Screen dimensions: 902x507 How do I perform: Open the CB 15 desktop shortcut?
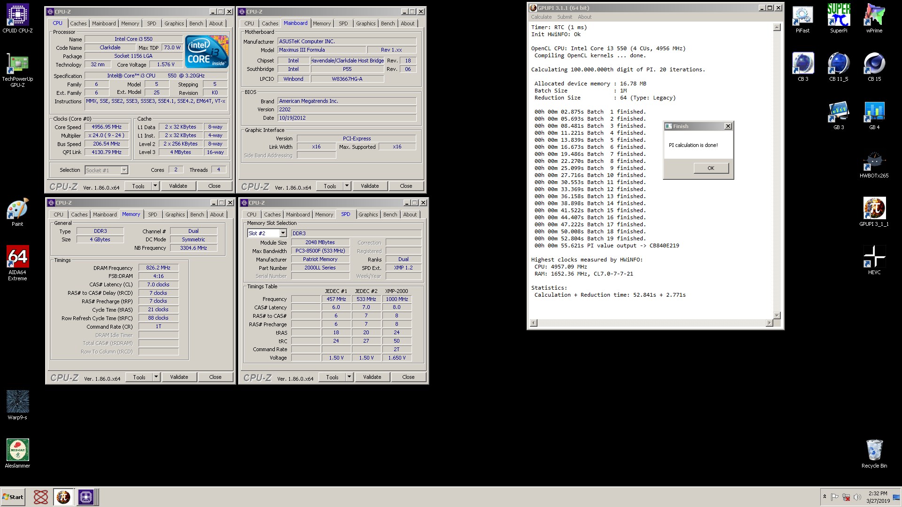tap(874, 67)
